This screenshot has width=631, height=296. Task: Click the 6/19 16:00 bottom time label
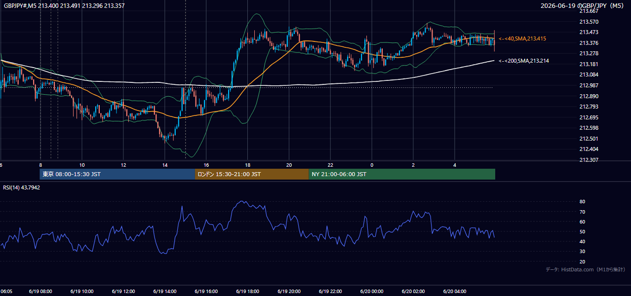tap(206, 292)
